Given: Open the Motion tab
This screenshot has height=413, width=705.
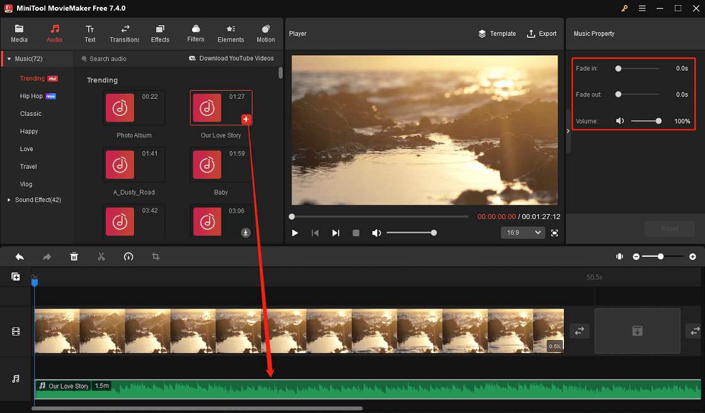Looking at the screenshot, I should [266, 34].
